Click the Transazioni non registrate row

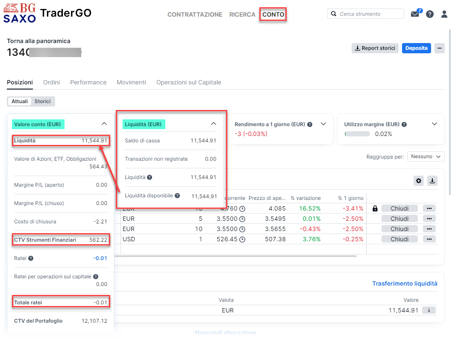tap(170, 159)
